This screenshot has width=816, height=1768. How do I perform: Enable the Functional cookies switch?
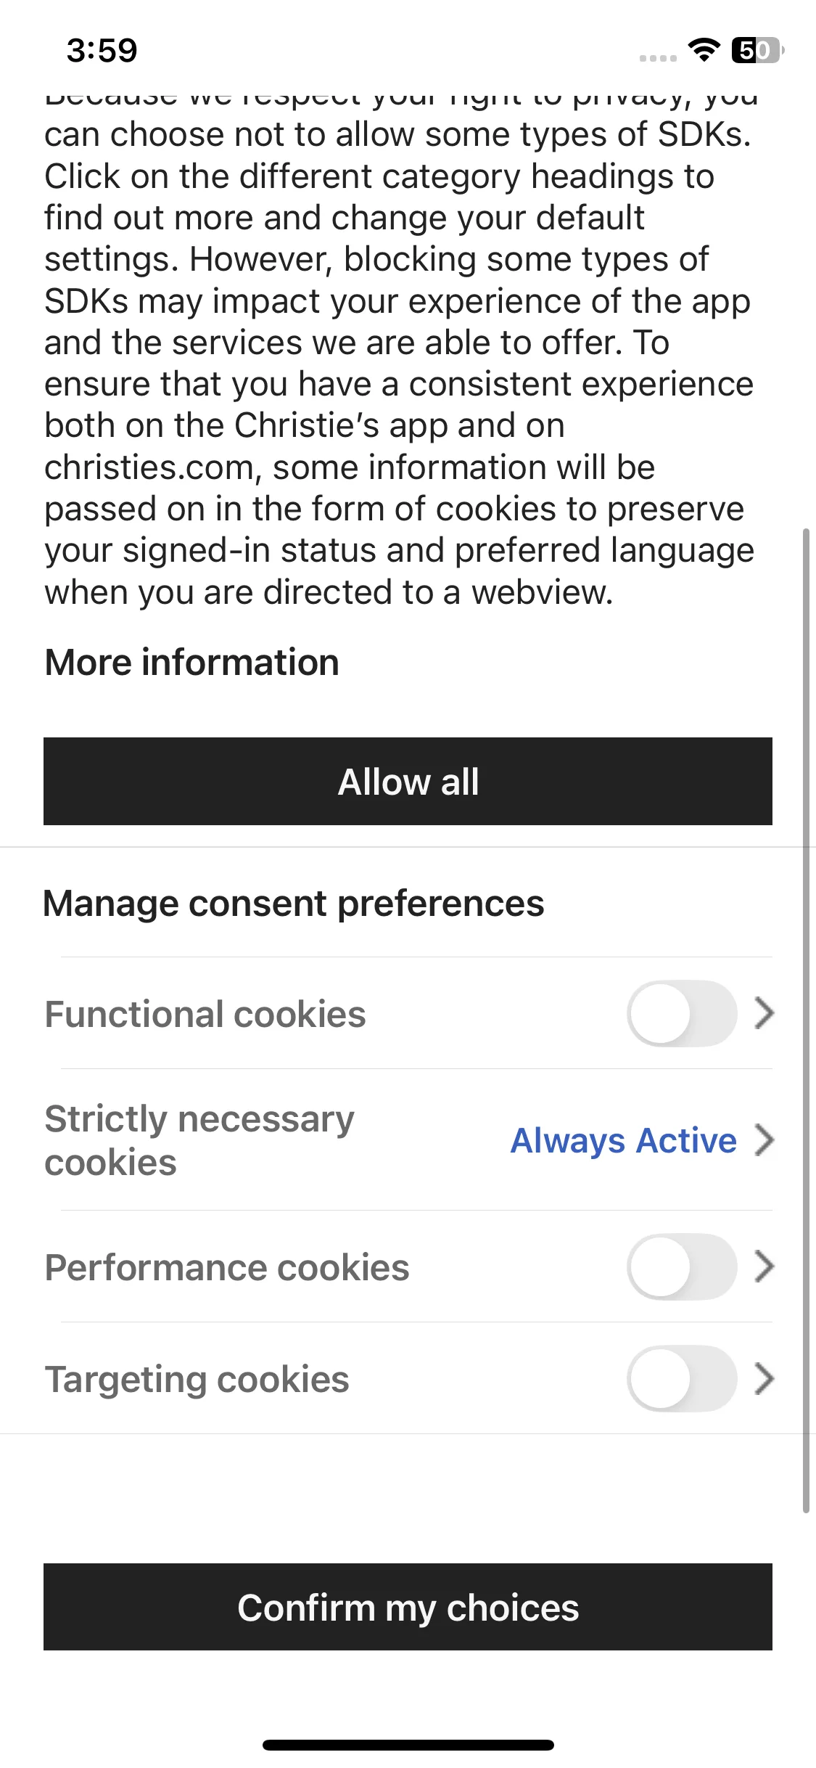point(682,1013)
